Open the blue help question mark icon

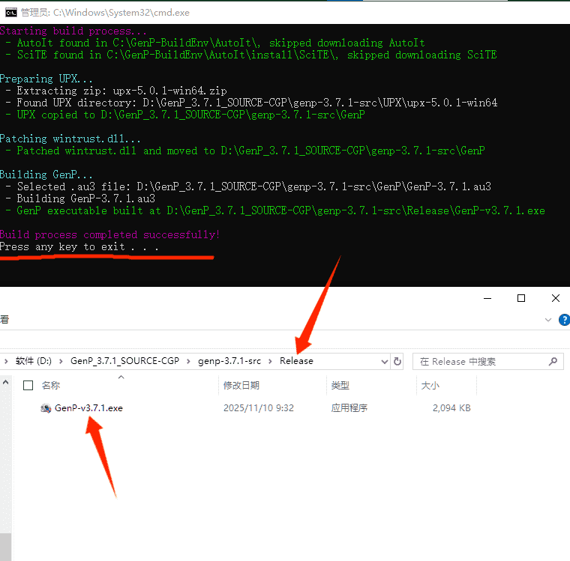click(x=565, y=320)
